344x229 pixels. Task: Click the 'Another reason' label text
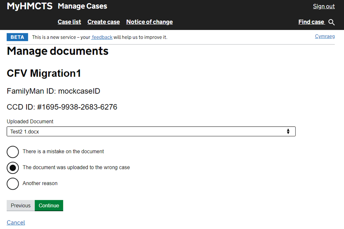(x=40, y=183)
